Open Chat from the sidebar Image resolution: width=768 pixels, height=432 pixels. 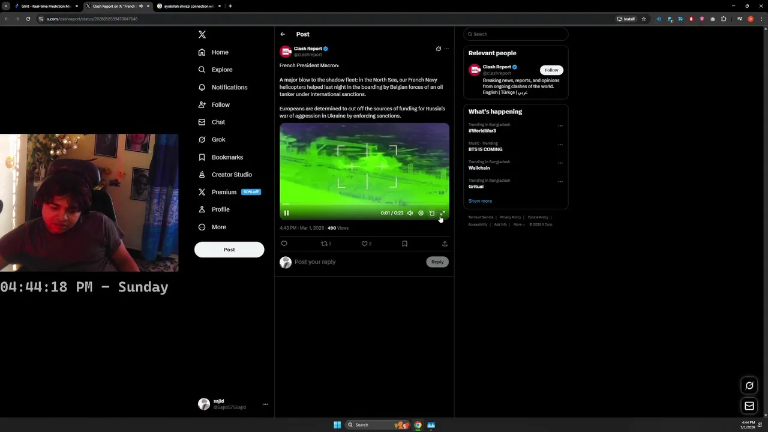point(212,122)
